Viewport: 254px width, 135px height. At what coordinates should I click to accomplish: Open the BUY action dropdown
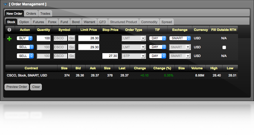click(25, 38)
